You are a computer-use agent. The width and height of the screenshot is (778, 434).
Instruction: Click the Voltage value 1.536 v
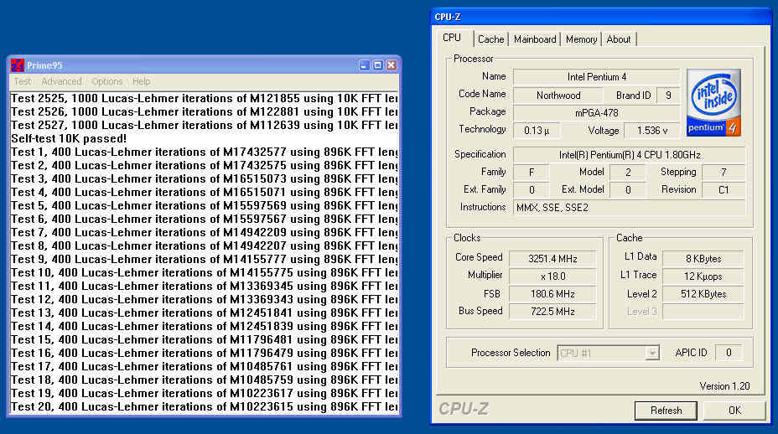coord(652,131)
